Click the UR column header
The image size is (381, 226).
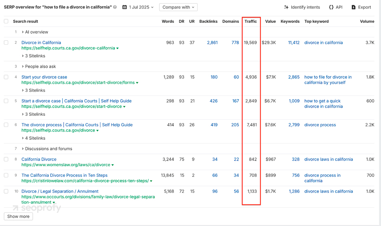pos(192,21)
